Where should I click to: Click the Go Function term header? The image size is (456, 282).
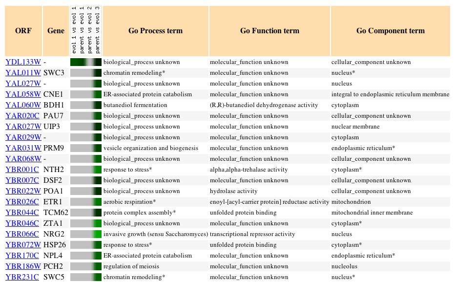tap(269, 31)
